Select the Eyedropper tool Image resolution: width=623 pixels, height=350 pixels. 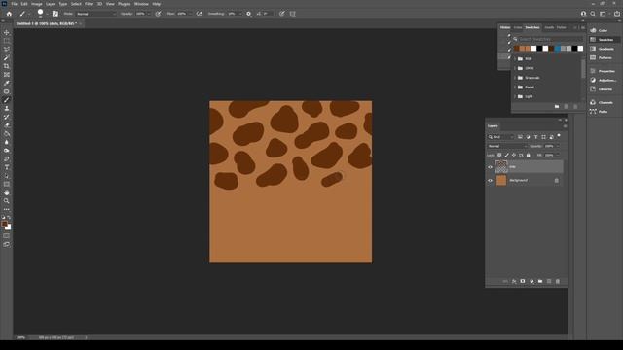pyautogui.click(x=7, y=83)
